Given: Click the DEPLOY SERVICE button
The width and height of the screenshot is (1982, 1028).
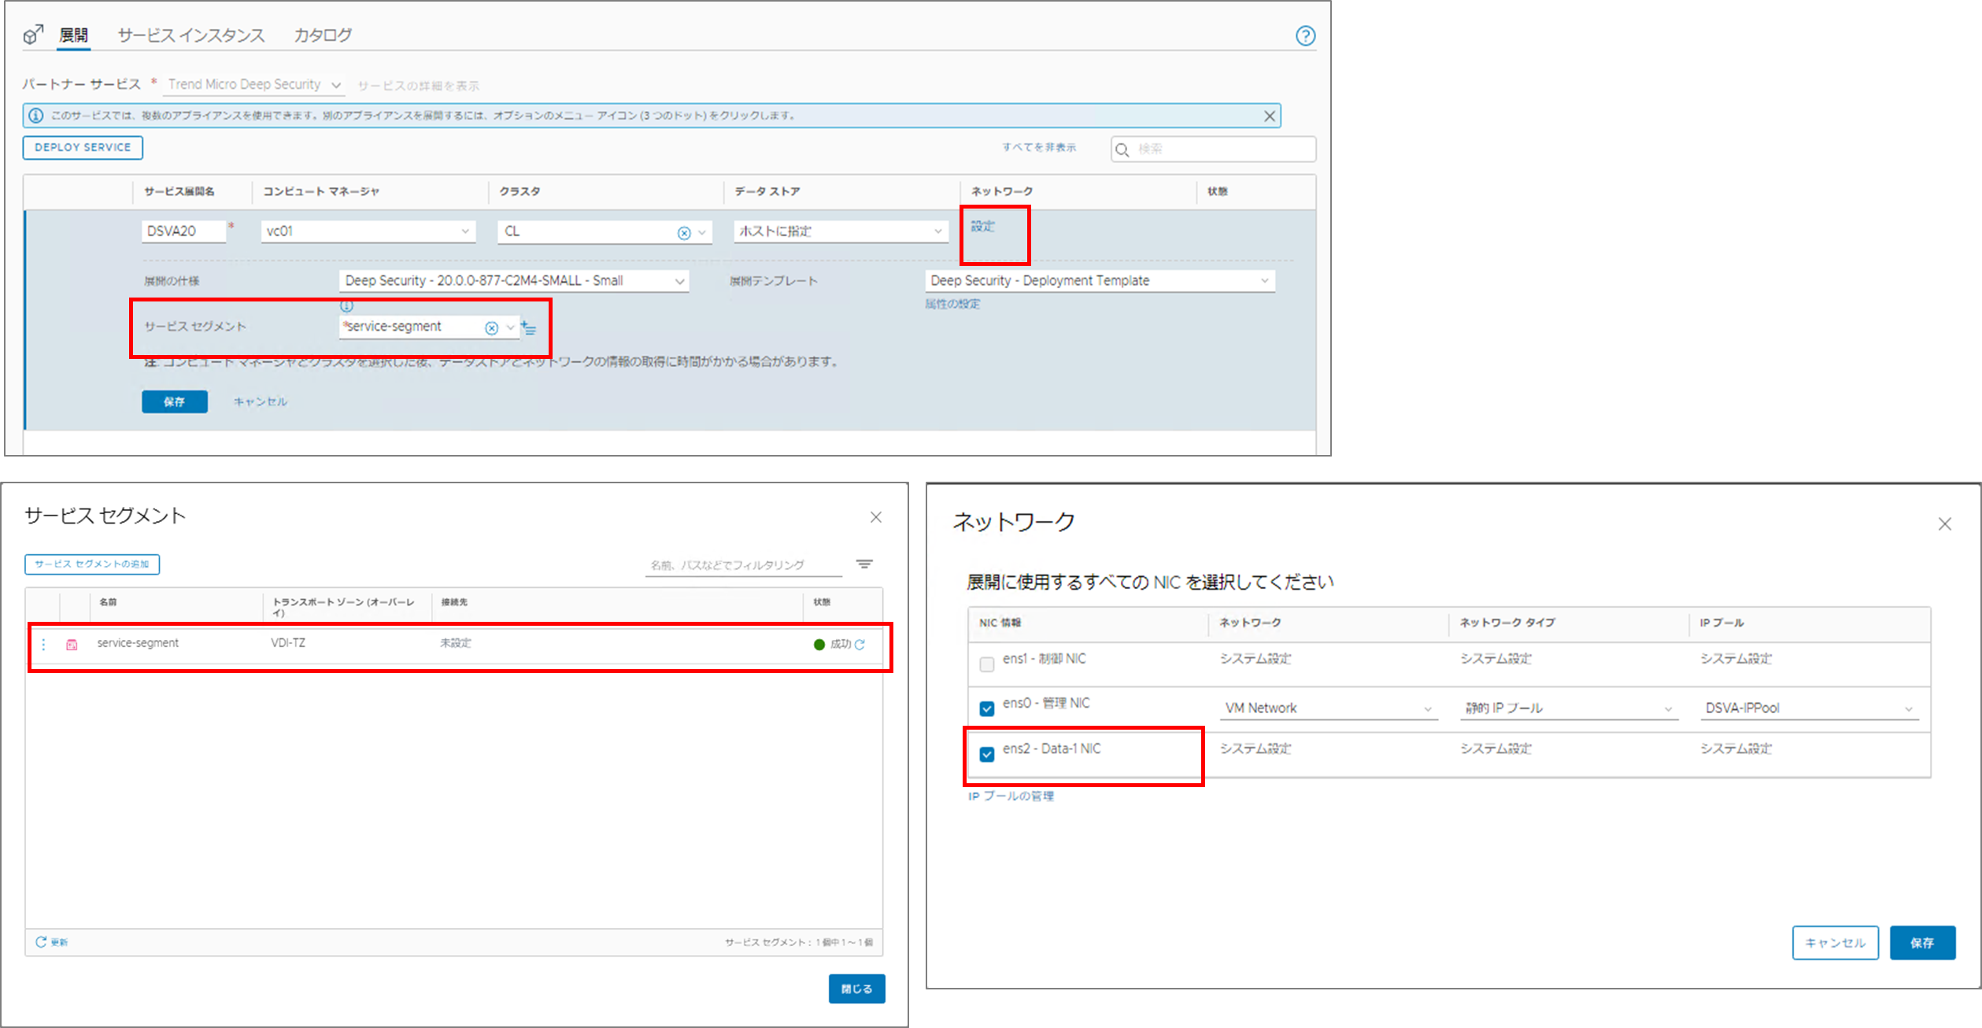Looking at the screenshot, I should point(83,148).
